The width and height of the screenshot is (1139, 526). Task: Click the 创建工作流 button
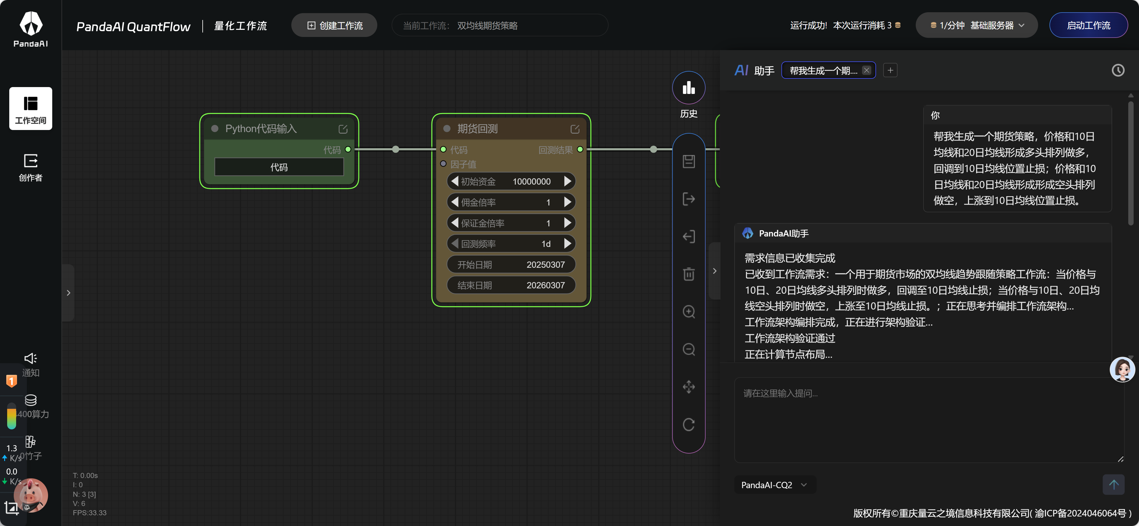334,26
